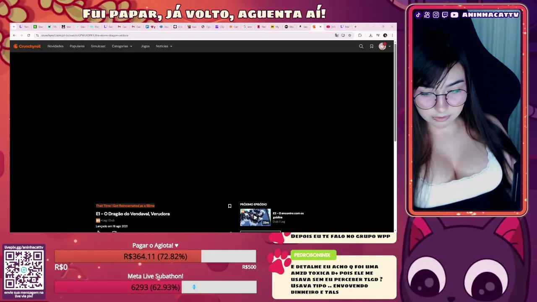This screenshot has height=302, width=537.
Task: Click the Twitch icon in the webcam header
Action: (x=445, y=15)
